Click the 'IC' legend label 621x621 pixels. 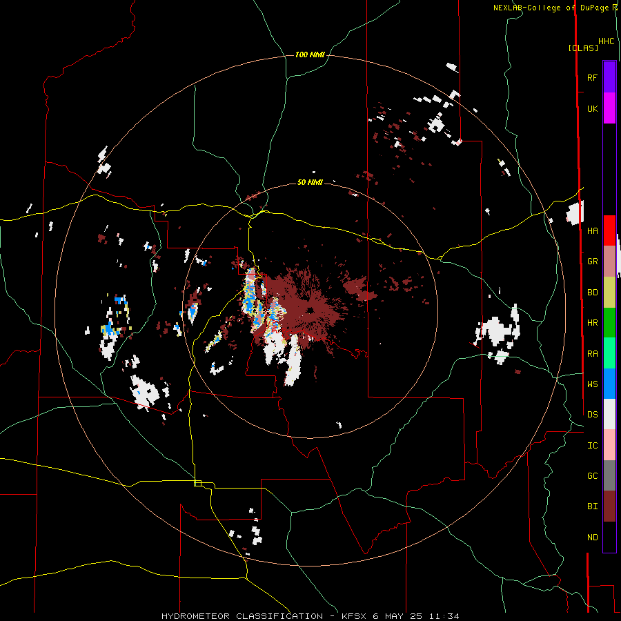pos(592,445)
